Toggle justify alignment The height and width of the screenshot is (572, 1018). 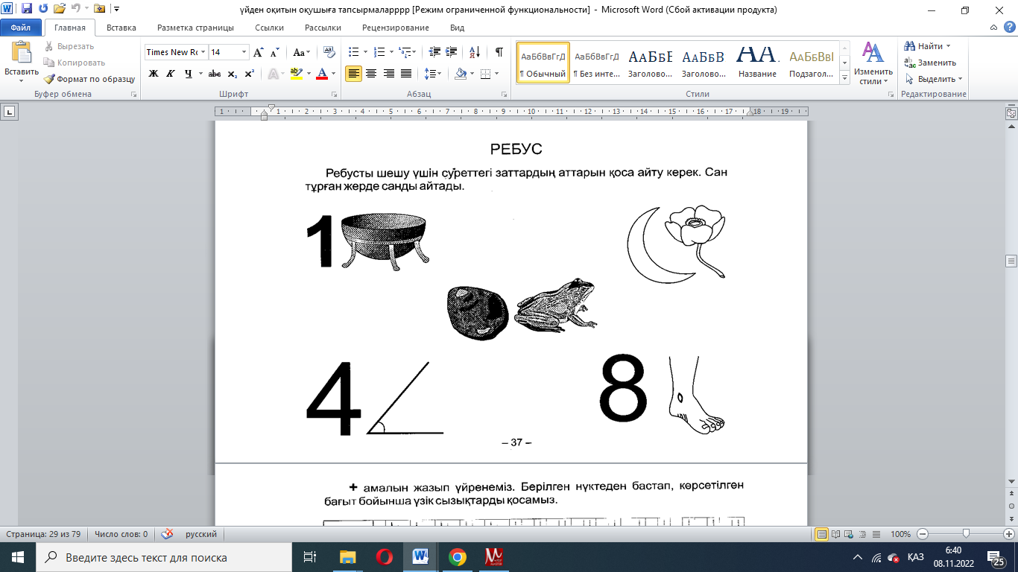pos(406,74)
